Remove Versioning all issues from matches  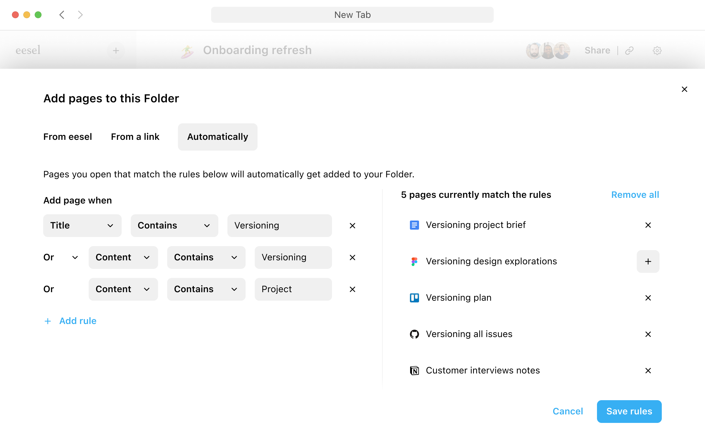(648, 334)
